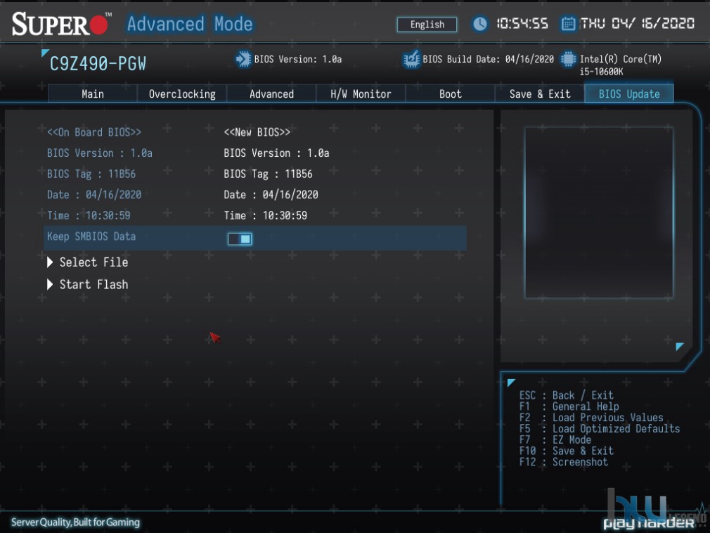
Task: Click the New BIOS Time 10:30:59
Action: coord(265,216)
